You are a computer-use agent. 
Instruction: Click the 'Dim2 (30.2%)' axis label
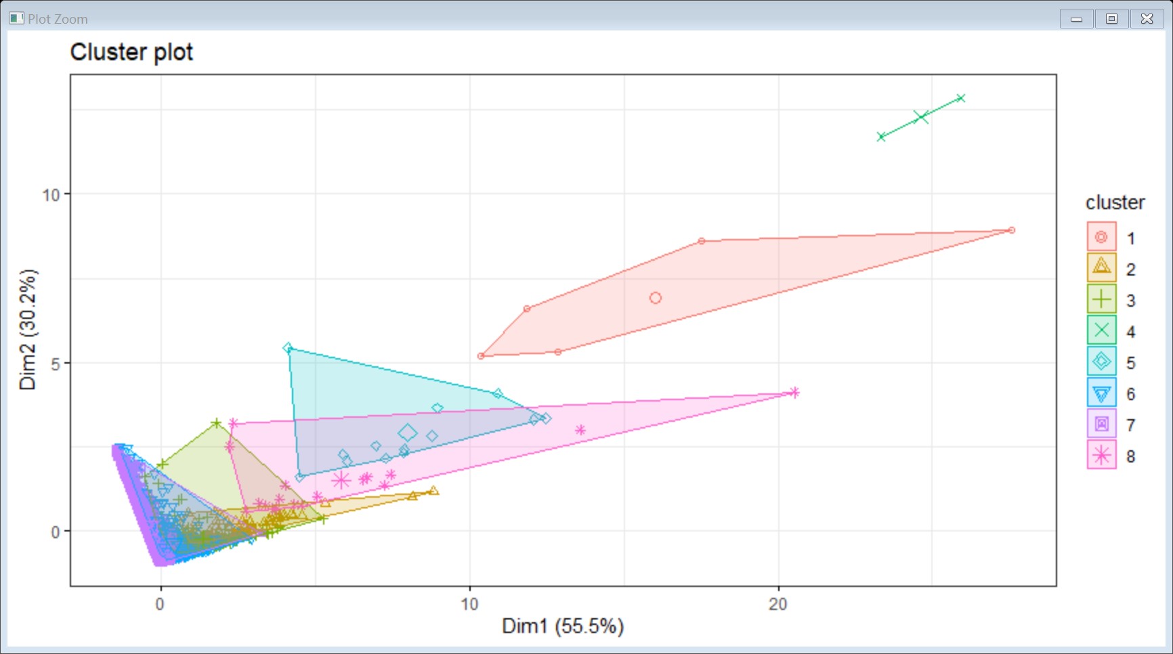(x=28, y=330)
